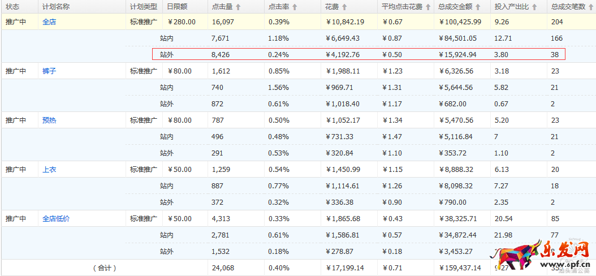Viewport: 596px width, 276px height.
Task: Select the outlined 站外 row under 全店
Action: click(x=359, y=55)
